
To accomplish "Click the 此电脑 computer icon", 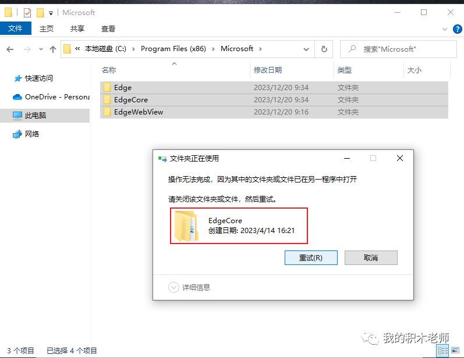I will coord(17,116).
